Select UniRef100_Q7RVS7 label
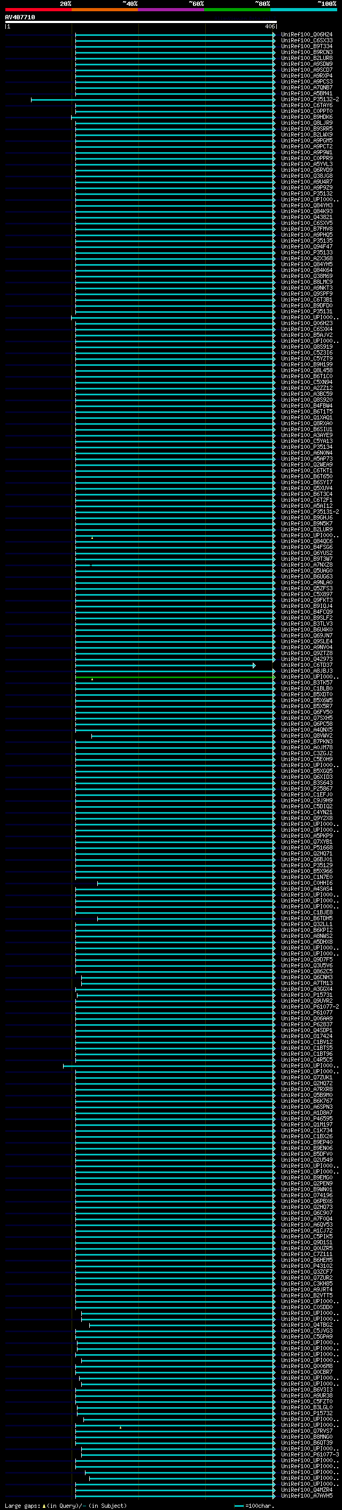The image size is (342, 1510). [306, 1431]
